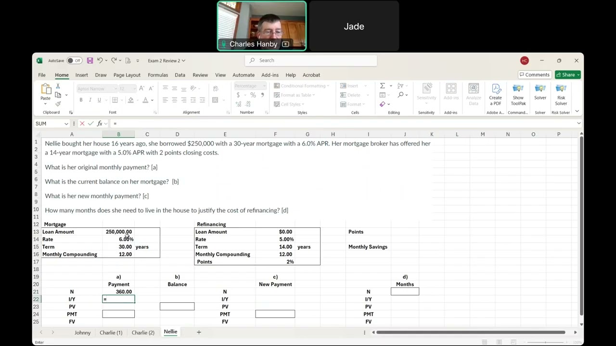
Task: Click the Find & Select magnifier icon
Action: point(401,95)
